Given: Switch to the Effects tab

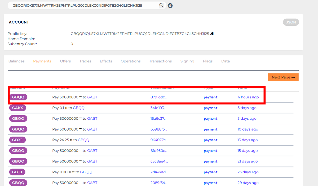Looking at the screenshot, I should tap(106, 61).
